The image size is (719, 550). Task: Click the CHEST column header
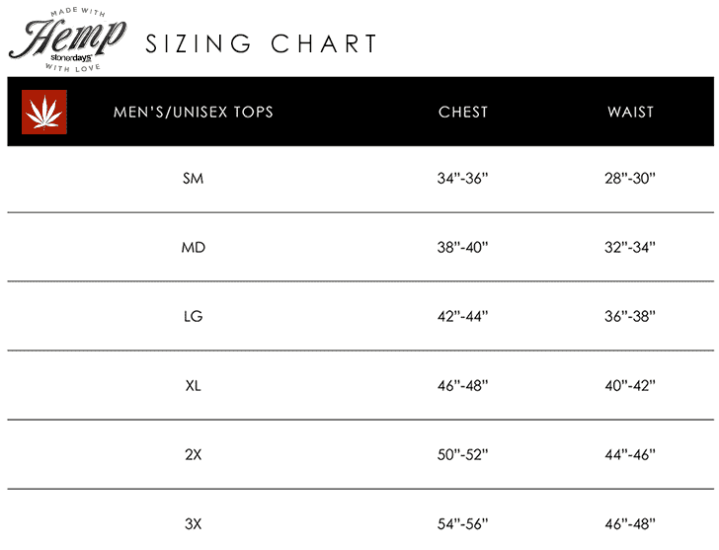[x=463, y=112]
